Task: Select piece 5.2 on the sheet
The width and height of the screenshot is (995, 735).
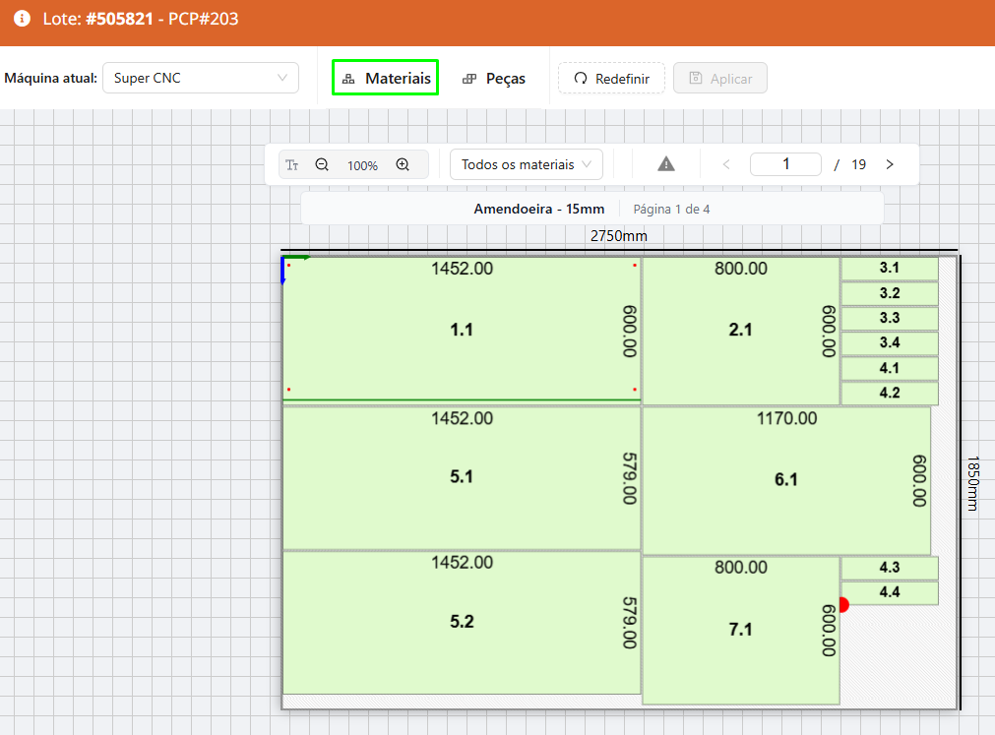Action: pos(462,622)
